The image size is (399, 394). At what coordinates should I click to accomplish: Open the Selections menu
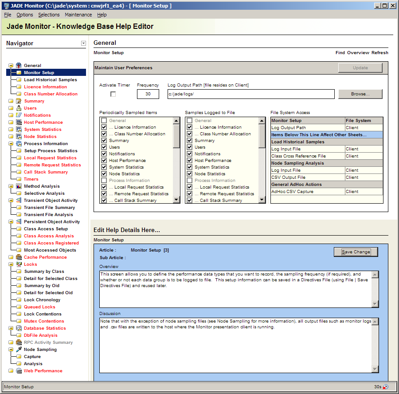point(49,15)
